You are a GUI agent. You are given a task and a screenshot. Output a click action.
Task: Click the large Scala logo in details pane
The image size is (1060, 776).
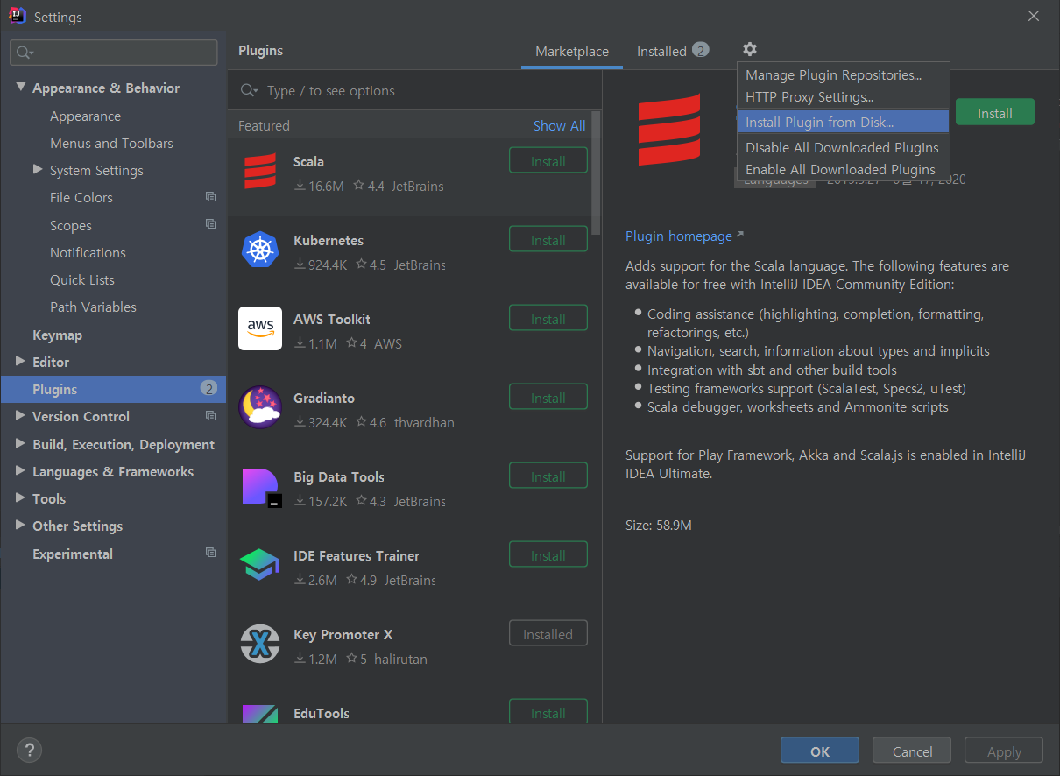669,130
